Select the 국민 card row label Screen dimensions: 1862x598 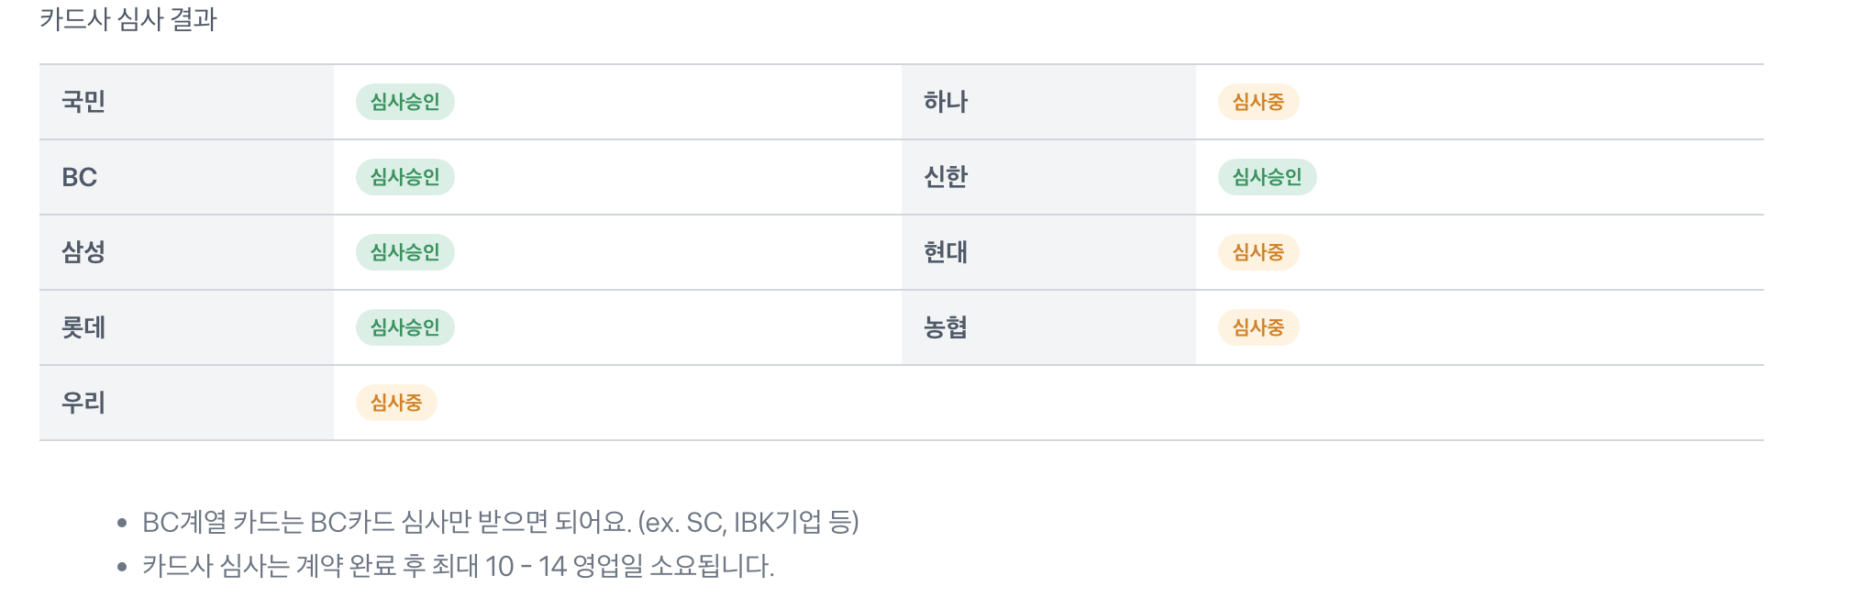tap(83, 102)
